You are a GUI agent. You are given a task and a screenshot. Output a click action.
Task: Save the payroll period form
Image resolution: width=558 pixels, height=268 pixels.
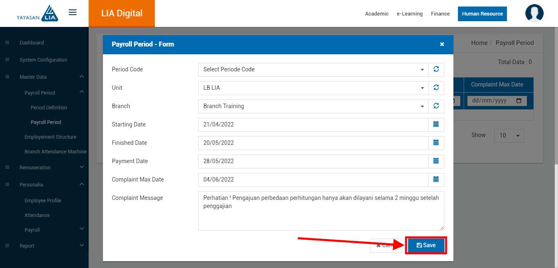[426, 245]
